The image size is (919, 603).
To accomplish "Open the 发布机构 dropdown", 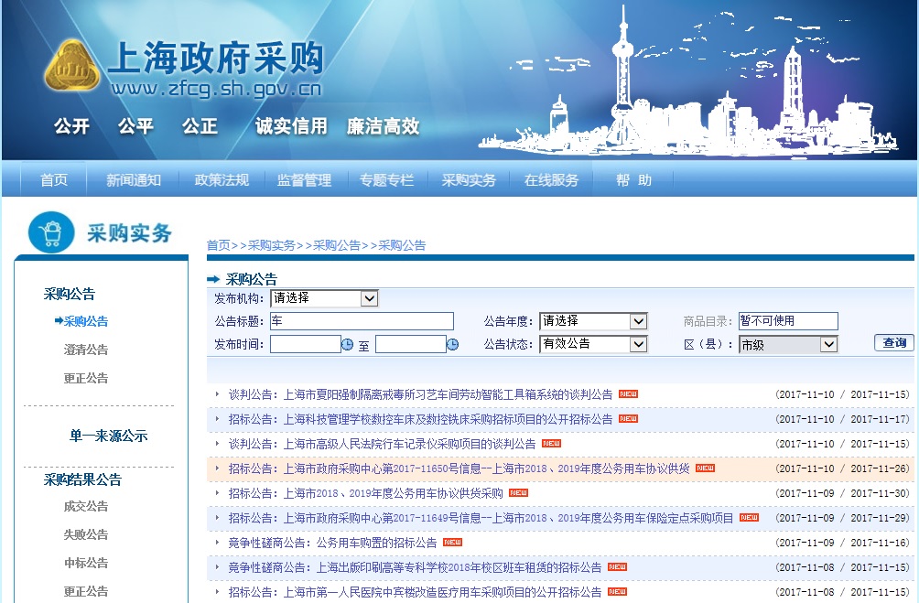I will tap(325, 298).
